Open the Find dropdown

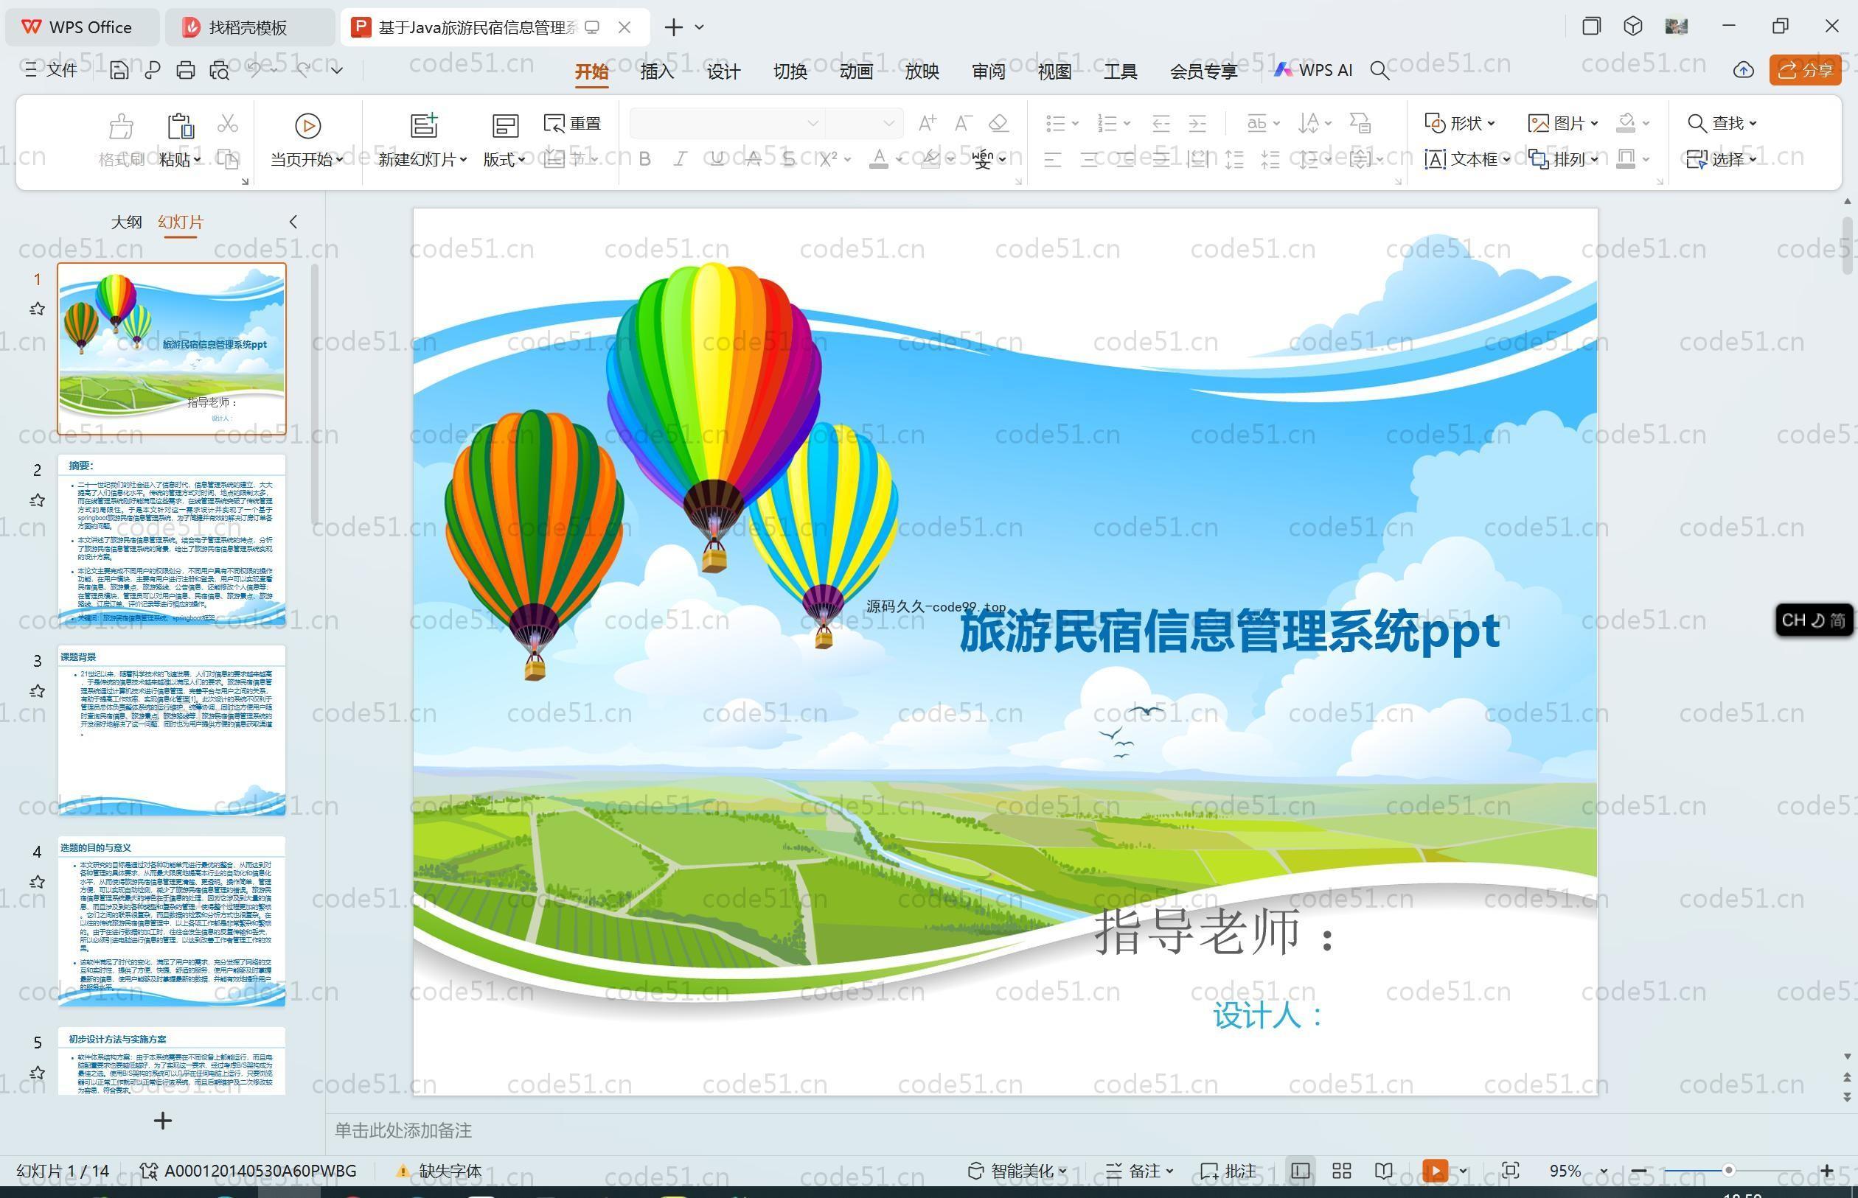point(1722,123)
